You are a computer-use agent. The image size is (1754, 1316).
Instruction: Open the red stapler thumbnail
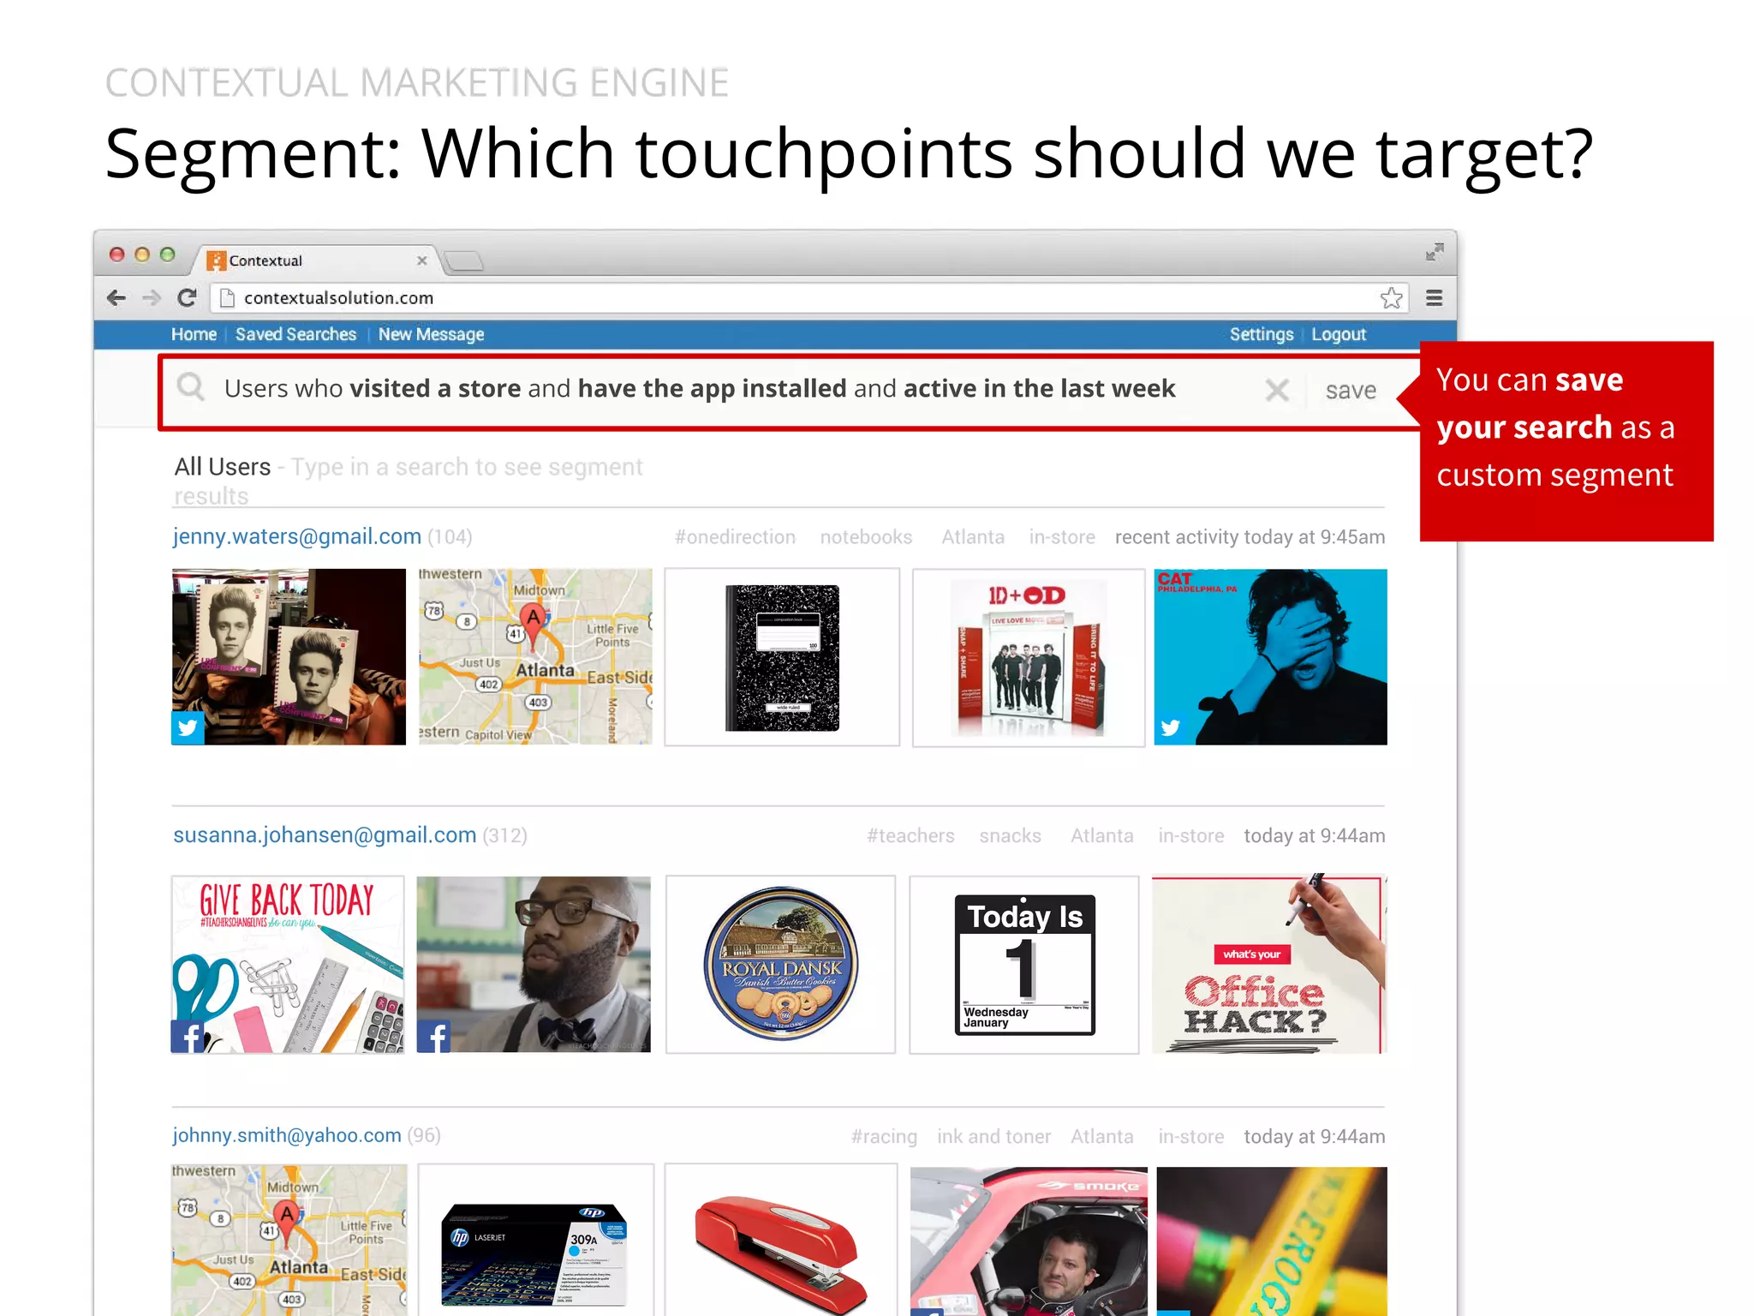[x=781, y=1240]
